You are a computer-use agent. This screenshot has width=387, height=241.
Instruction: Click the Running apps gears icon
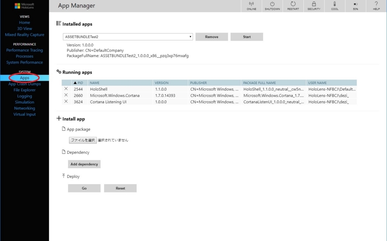coord(59,72)
